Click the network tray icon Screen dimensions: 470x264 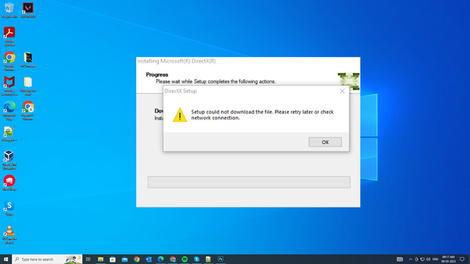422,259
